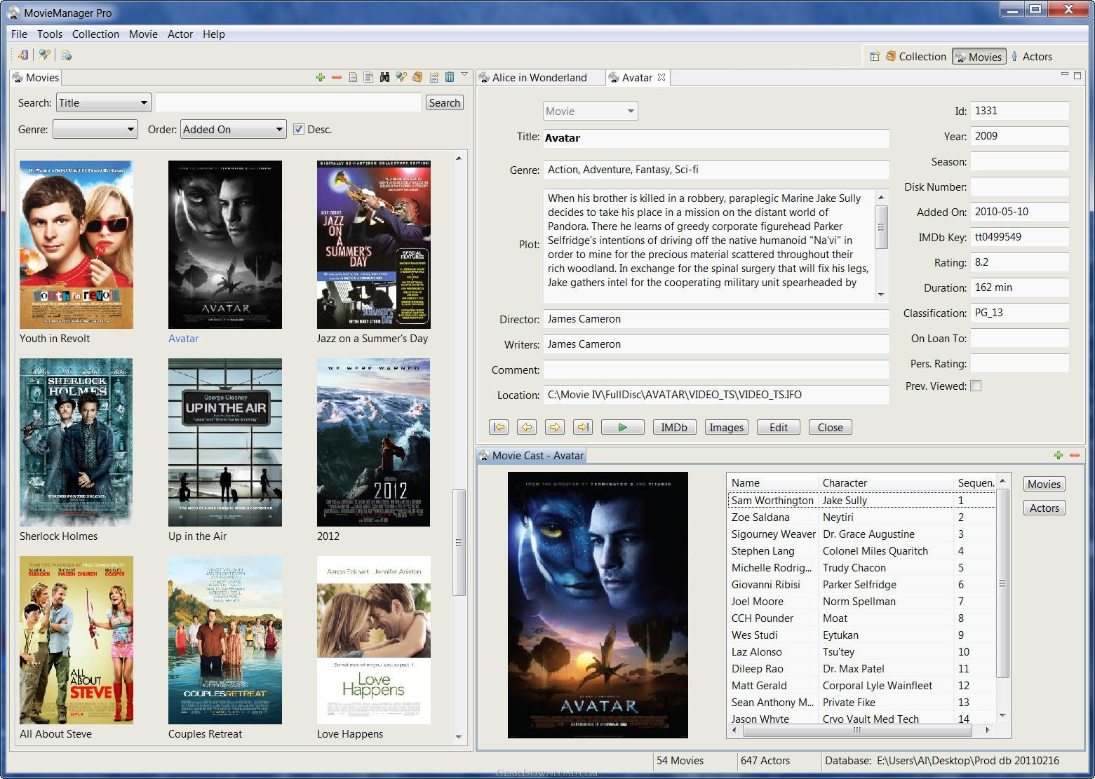Open the Movie type dropdown

pos(590,111)
